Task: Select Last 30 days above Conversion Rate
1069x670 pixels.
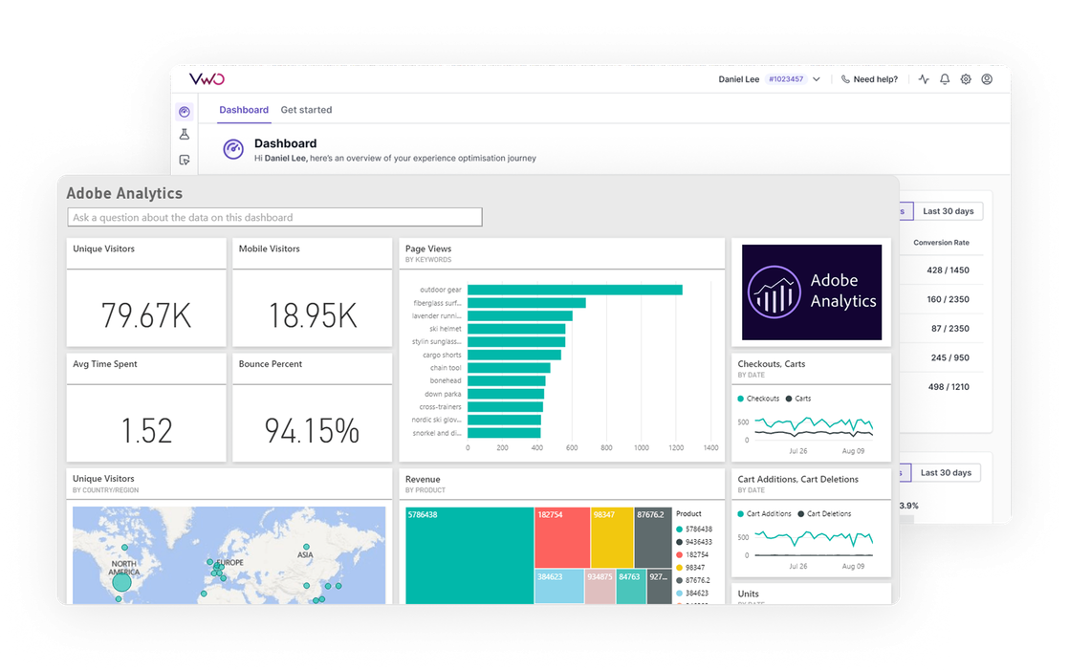Action: coord(948,211)
